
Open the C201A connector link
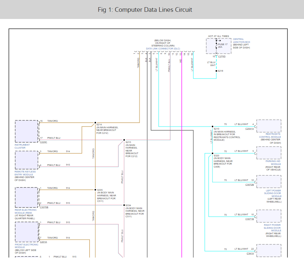point(43,242)
